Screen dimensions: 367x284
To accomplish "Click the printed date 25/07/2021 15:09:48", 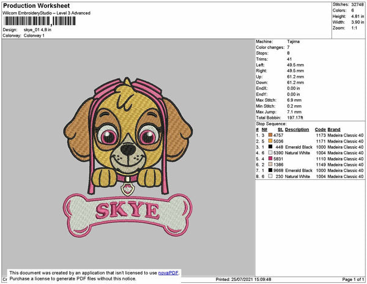I will 251,279.
